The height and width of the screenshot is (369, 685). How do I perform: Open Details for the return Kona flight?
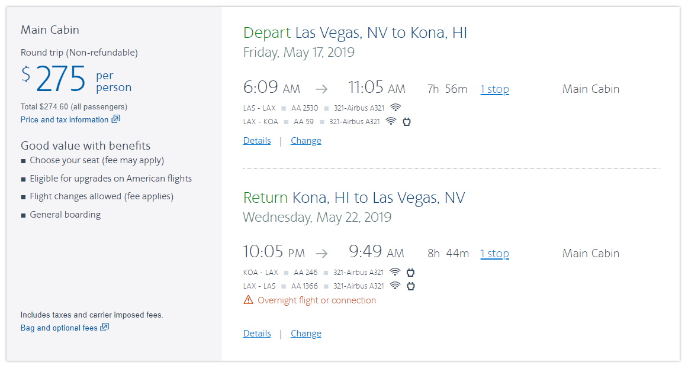pyautogui.click(x=257, y=334)
